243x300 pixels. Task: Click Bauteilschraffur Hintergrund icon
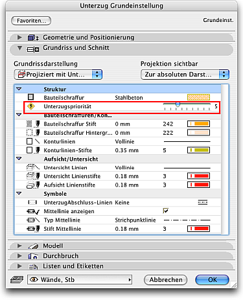[x=33, y=133]
